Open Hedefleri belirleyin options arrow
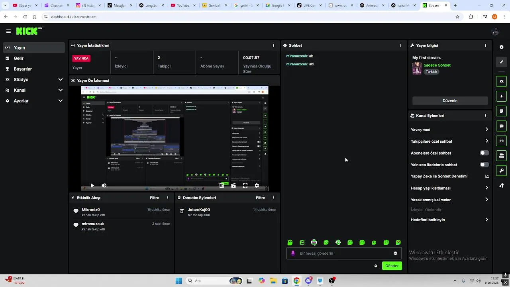The height and width of the screenshot is (287, 510). [x=487, y=220]
